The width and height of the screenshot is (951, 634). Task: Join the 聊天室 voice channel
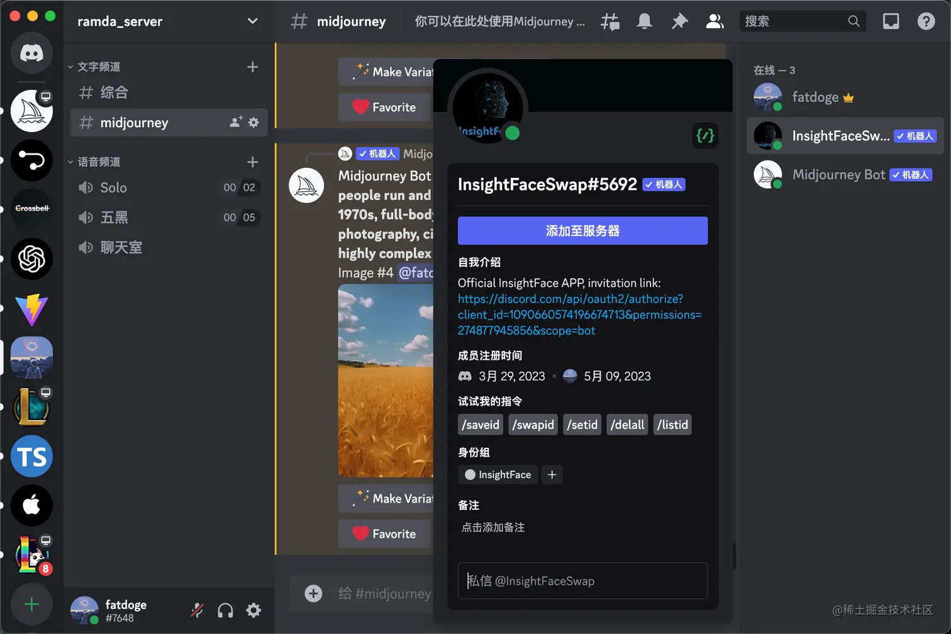pyautogui.click(x=169, y=247)
